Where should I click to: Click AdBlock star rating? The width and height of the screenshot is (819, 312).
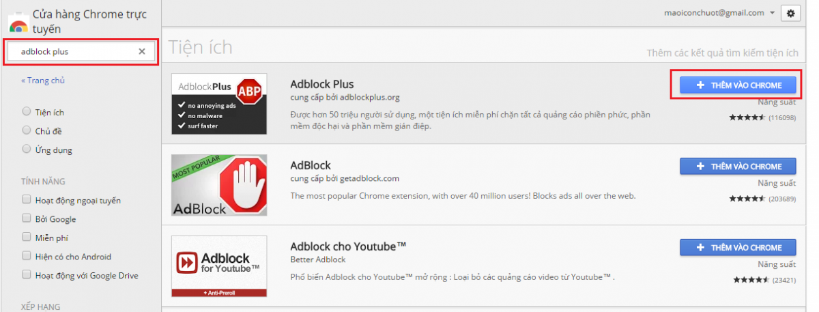tap(747, 199)
